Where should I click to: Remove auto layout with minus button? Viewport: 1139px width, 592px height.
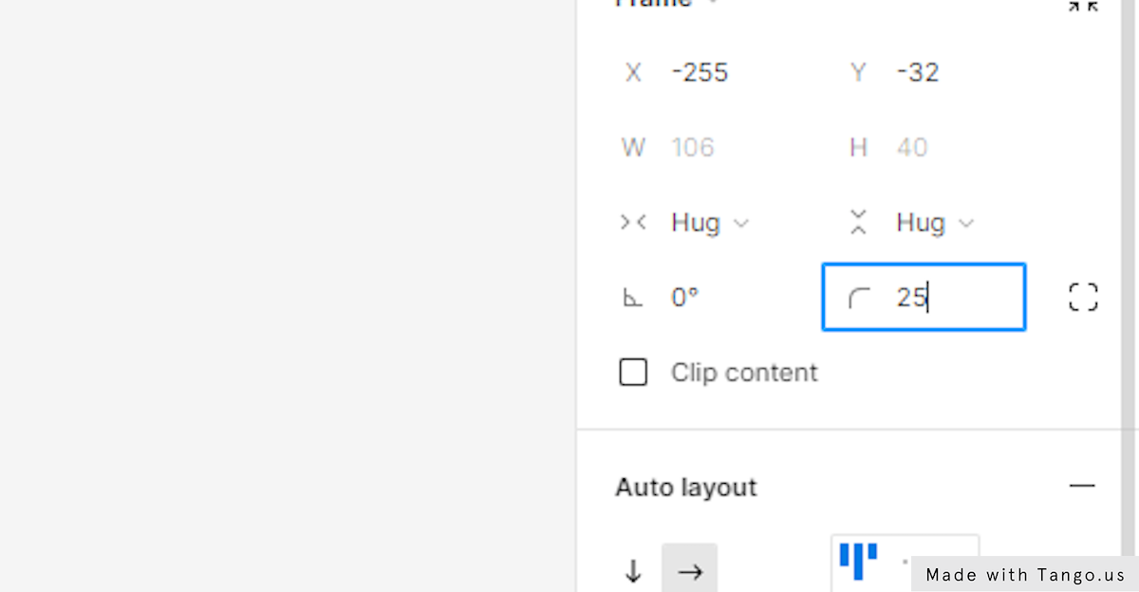click(1082, 486)
